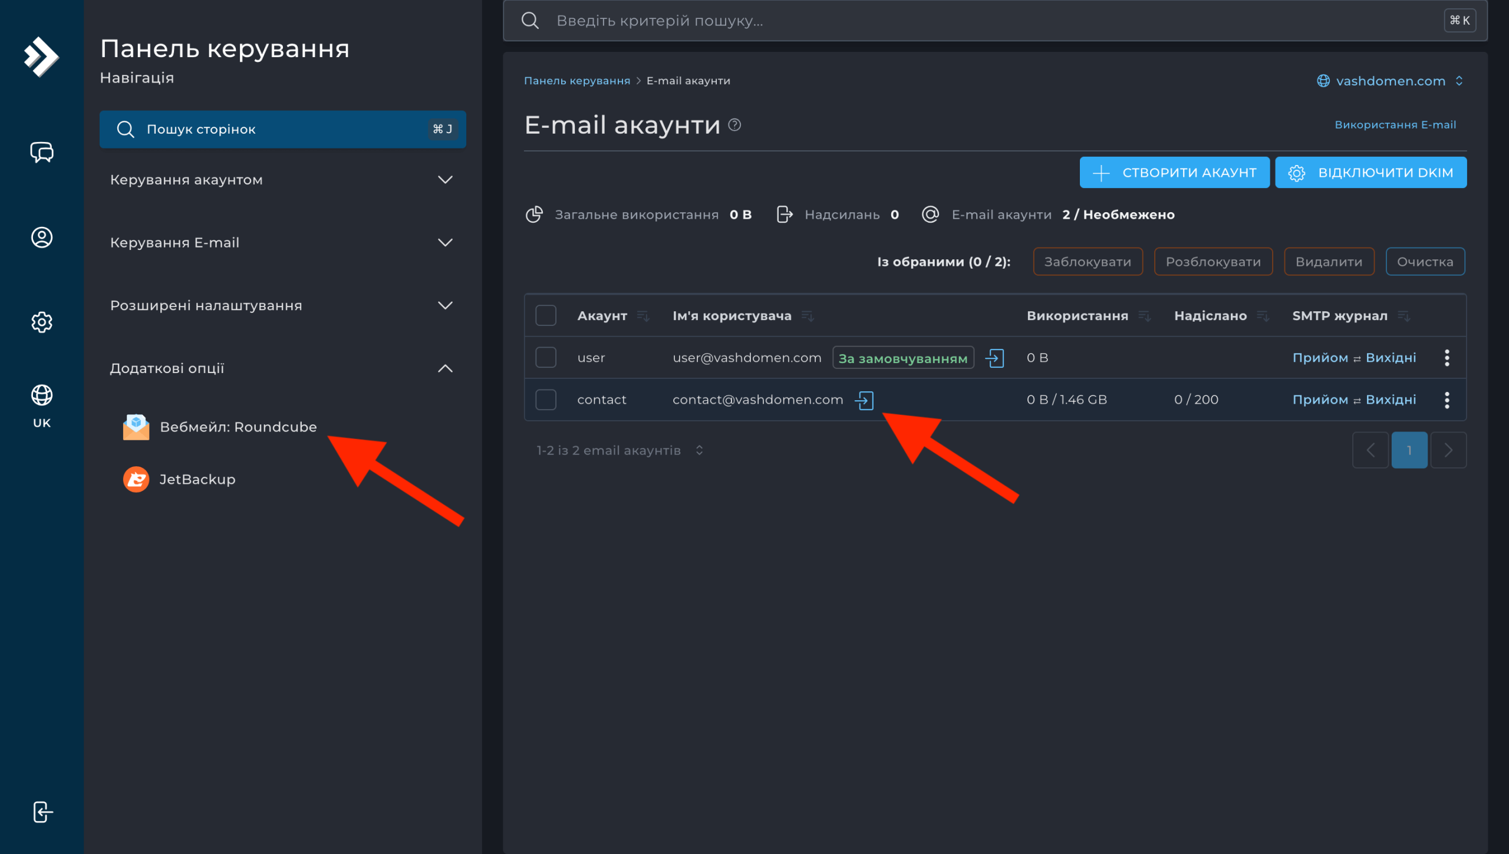The image size is (1509, 854).
Task: Open three-dot menu for contact row
Action: pos(1447,400)
